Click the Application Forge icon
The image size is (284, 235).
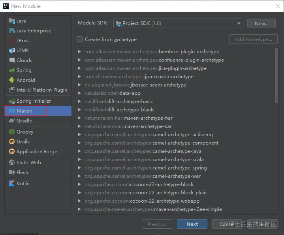pos(12,151)
